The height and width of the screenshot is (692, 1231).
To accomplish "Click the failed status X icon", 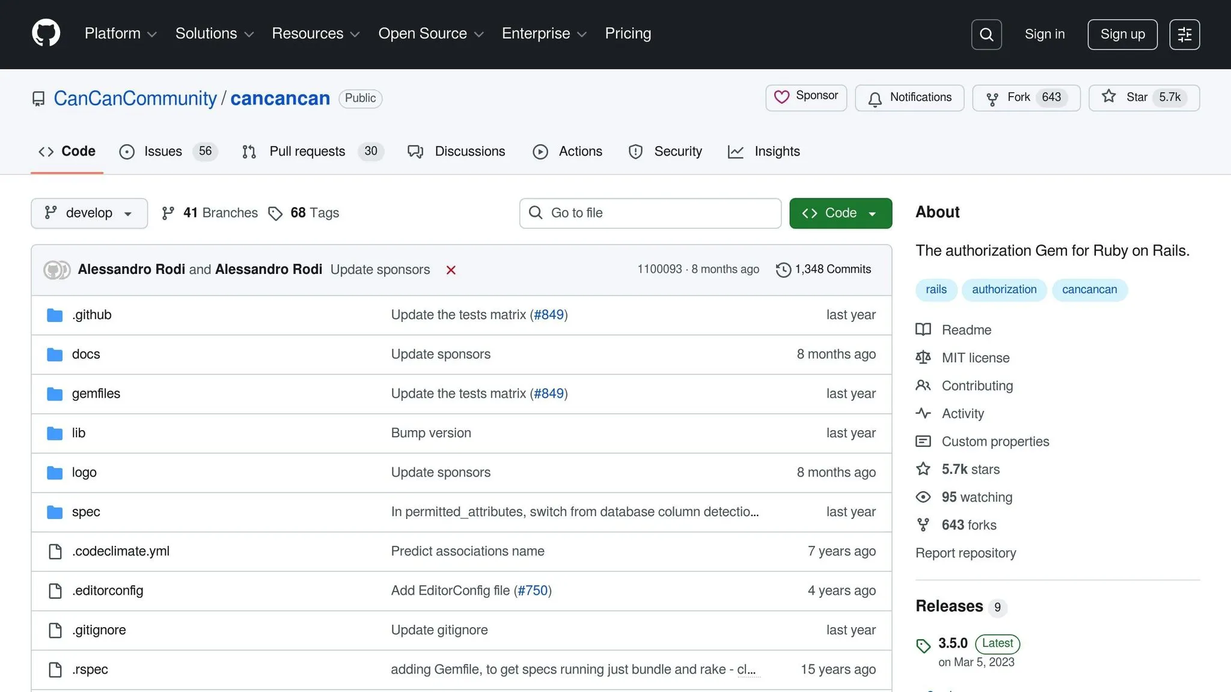I will click(x=451, y=270).
